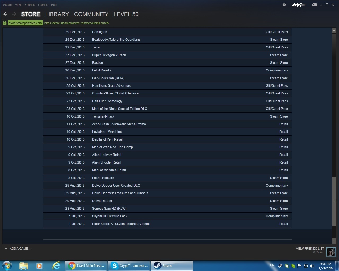
Task: Click the account licenses URL
Action: 77,23
